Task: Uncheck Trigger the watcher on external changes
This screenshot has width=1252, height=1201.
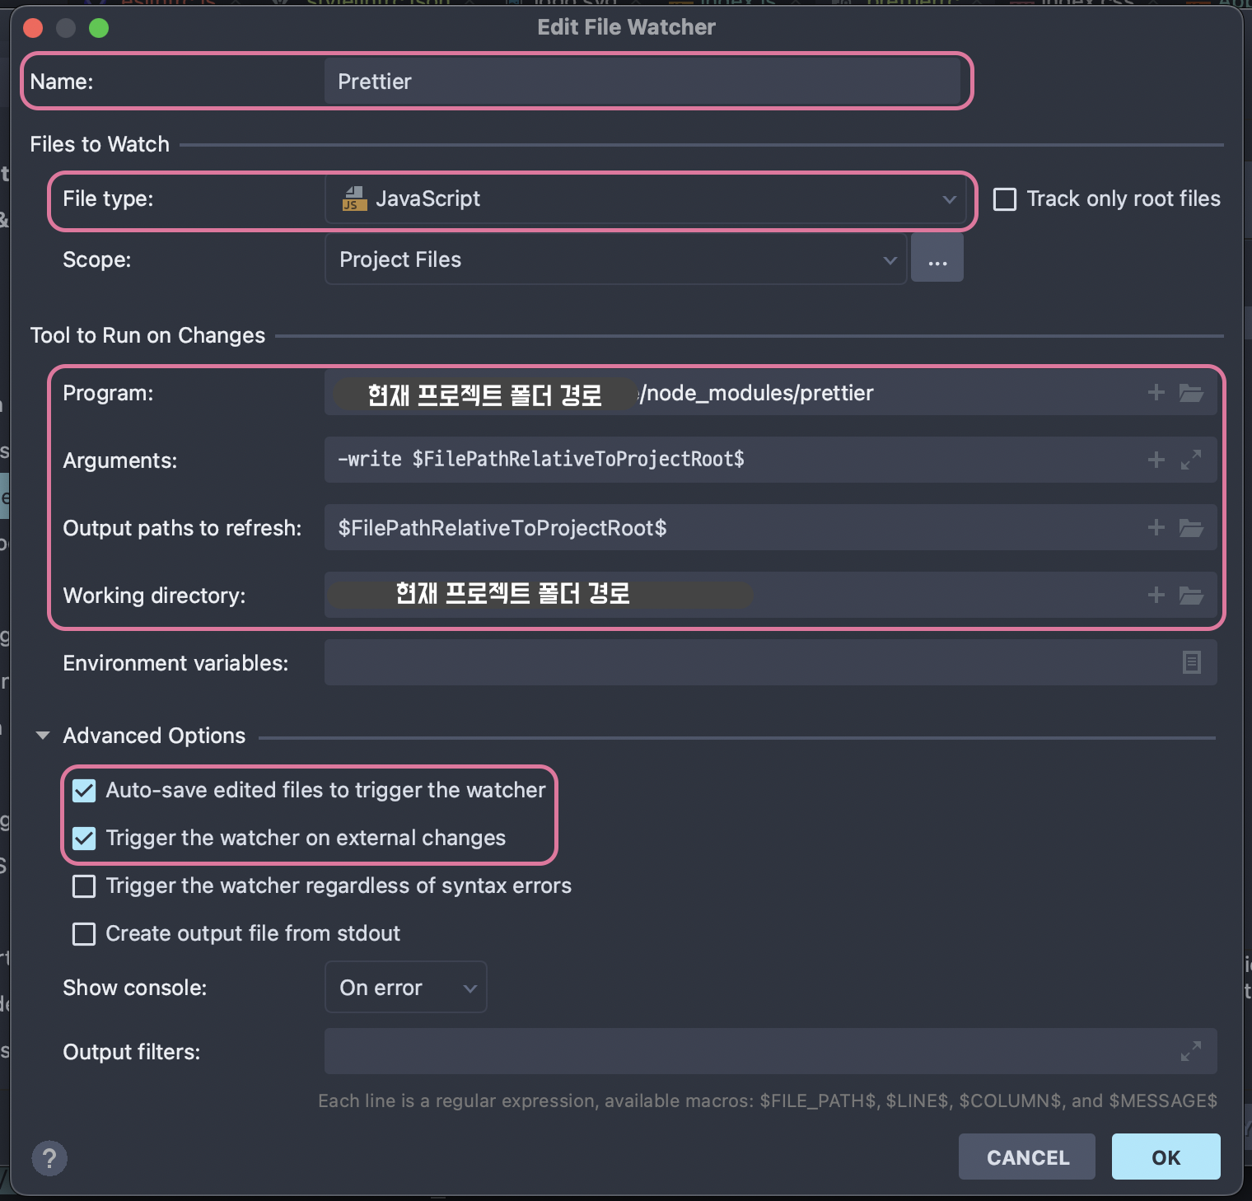Action: pos(84,839)
